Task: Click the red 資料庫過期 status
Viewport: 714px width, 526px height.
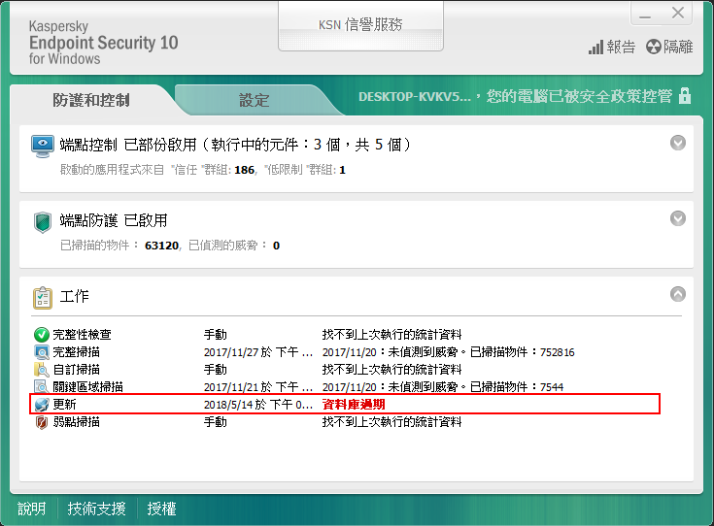Action: (354, 404)
